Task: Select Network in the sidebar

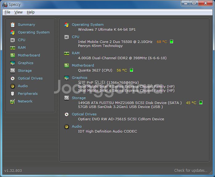Action: (x=25, y=101)
